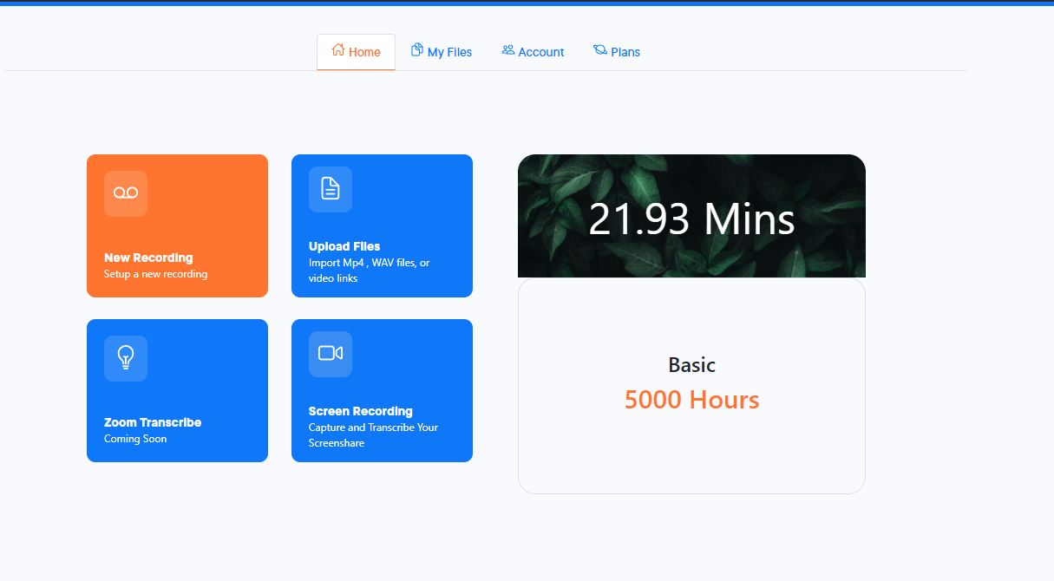
Task: Click 'Setup a new recording' text
Action: [x=156, y=274]
